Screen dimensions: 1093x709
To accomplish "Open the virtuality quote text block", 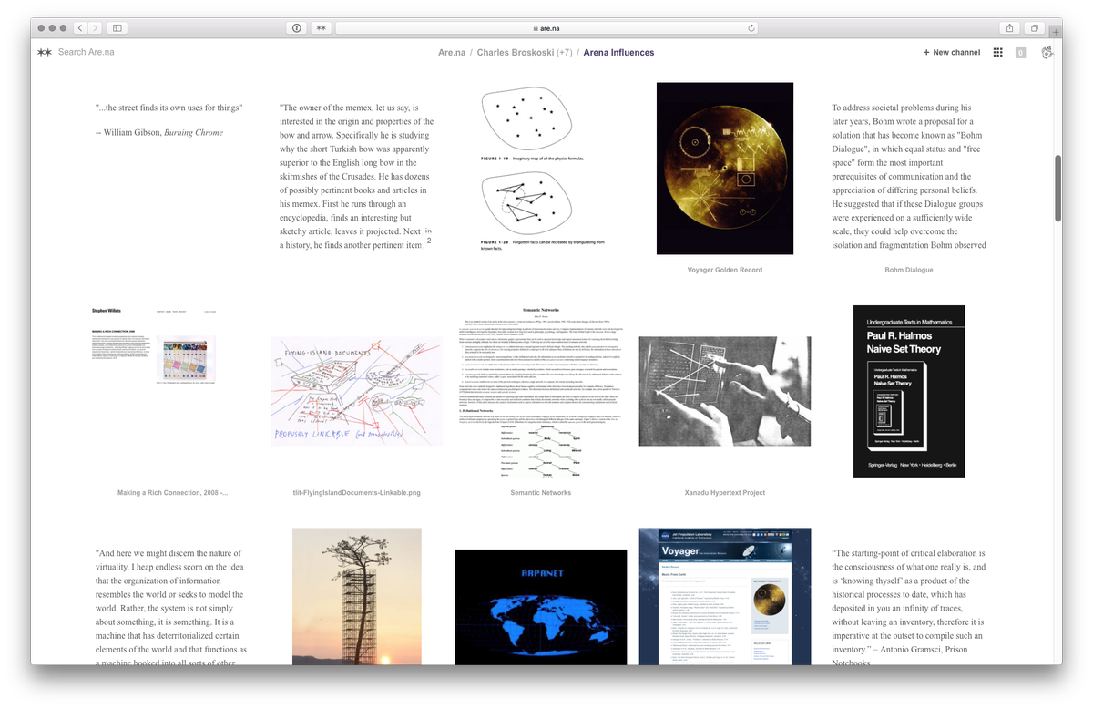I will [x=171, y=605].
